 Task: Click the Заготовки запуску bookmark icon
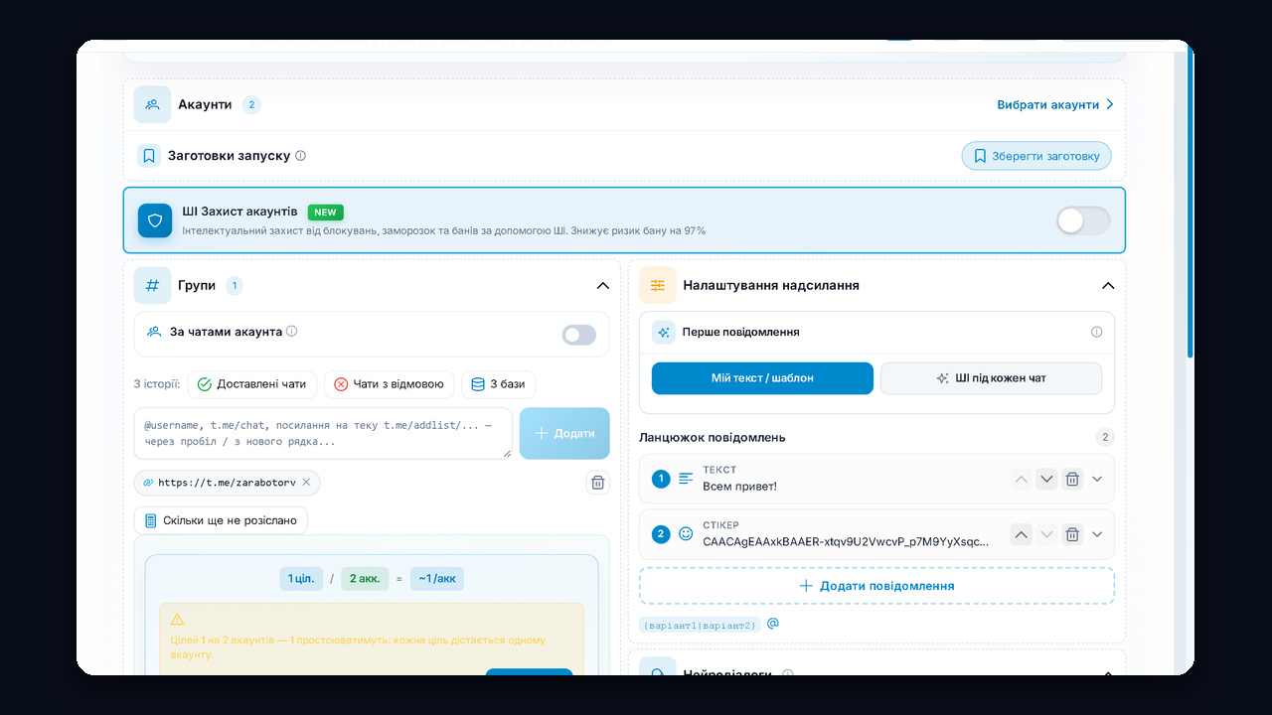click(x=149, y=156)
